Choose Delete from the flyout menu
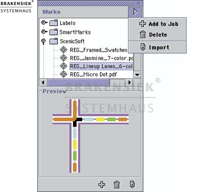The width and height of the screenshot is (224, 192). pyautogui.click(x=153, y=35)
